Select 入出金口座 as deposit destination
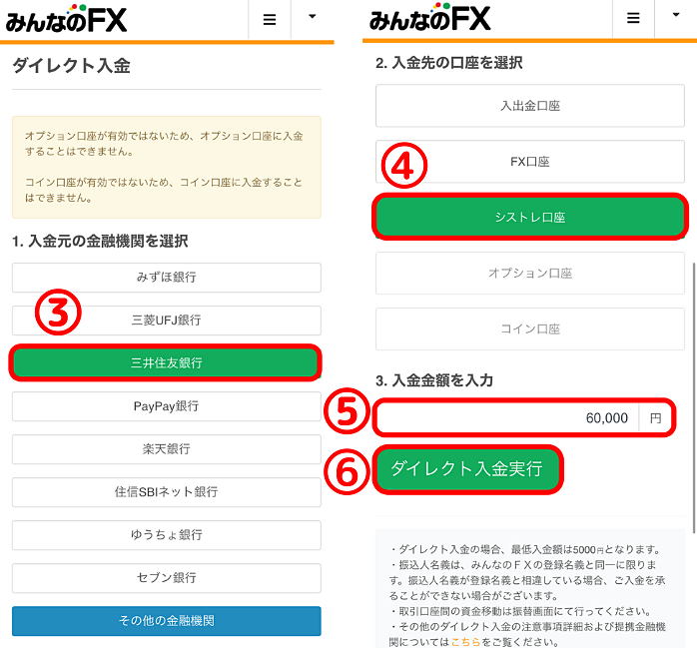This screenshot has width=697, height=648. point(530,106)
